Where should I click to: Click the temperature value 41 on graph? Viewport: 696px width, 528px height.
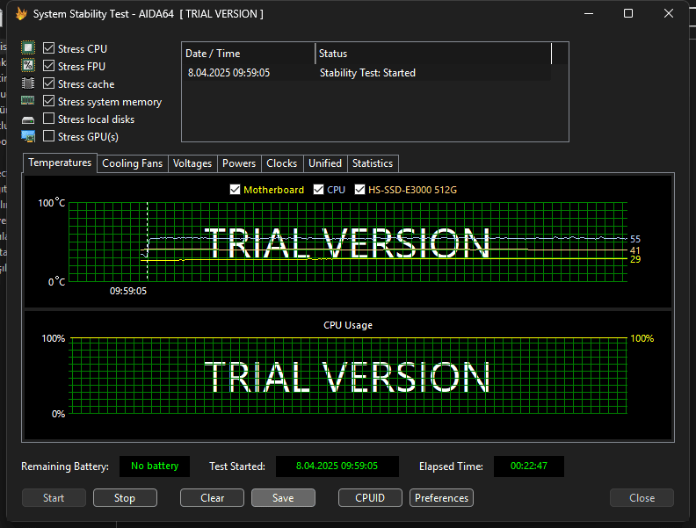(635, 250)
